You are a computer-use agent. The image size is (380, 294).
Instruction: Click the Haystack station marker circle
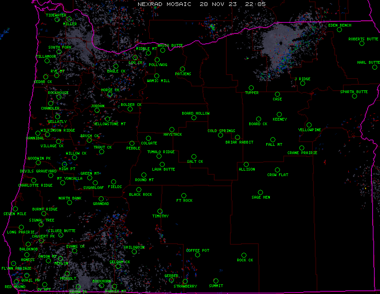click(x=172, y=130)
